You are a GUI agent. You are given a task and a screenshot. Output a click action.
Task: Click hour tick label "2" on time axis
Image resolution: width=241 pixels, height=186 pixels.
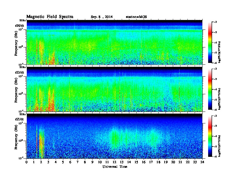tap(41, 162)
